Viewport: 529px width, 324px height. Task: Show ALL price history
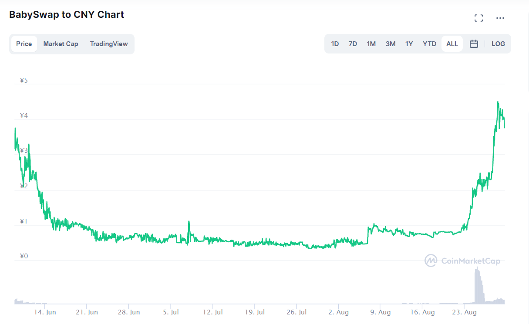[x=452, y=44]
